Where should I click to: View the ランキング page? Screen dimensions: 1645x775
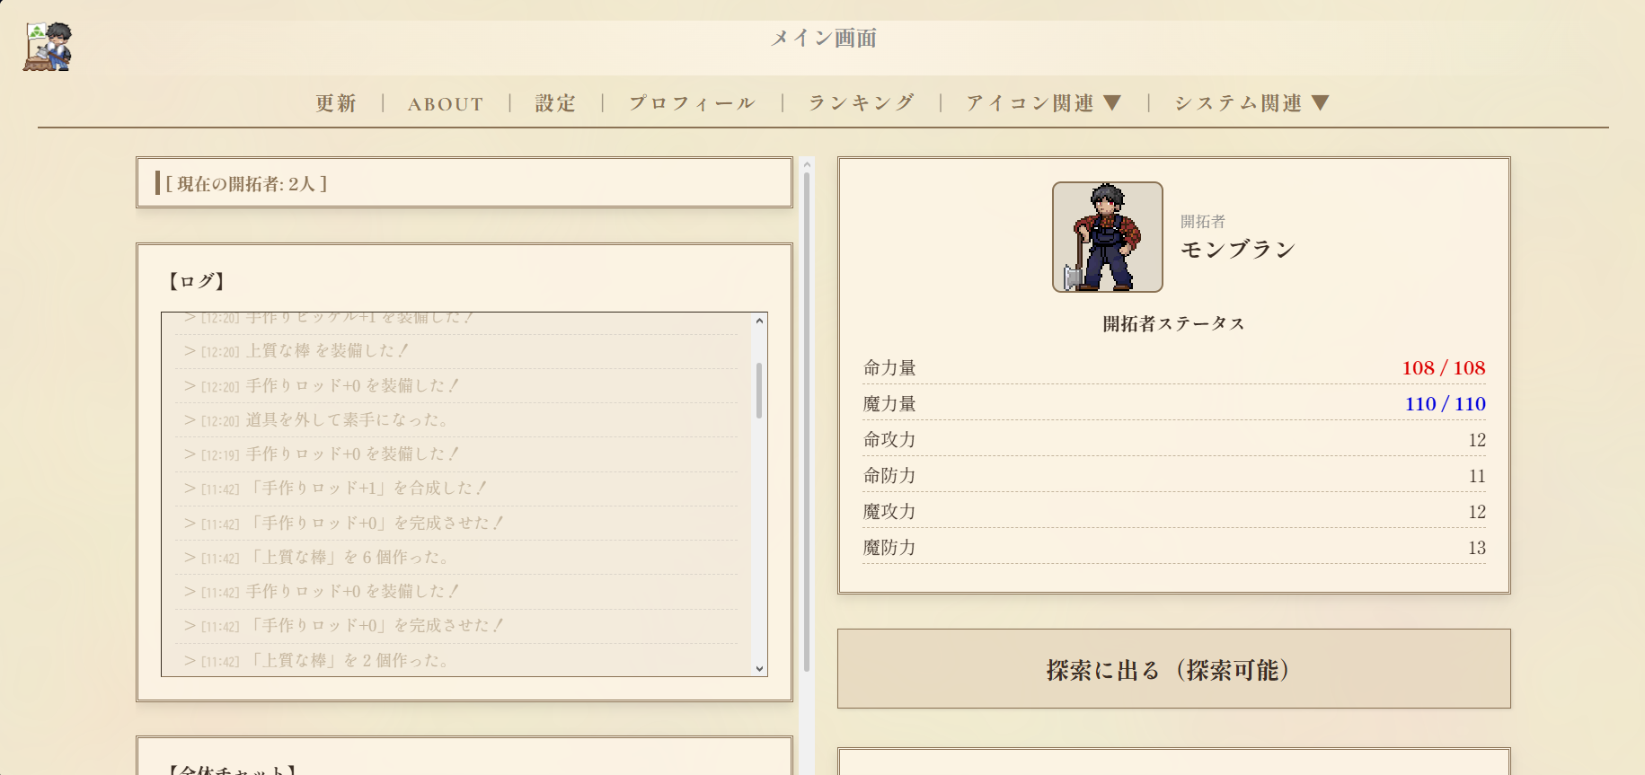click(x=861, y=103)
